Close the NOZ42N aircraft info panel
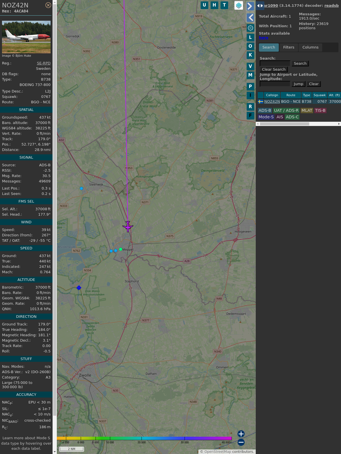341x454 pixels. pyautogui.click(x=48, y=5)
